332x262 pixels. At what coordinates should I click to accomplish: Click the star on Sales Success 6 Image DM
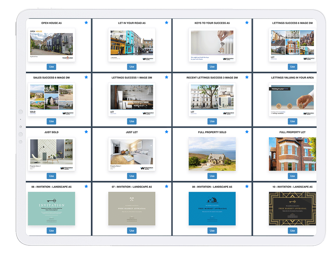point(86,77)
